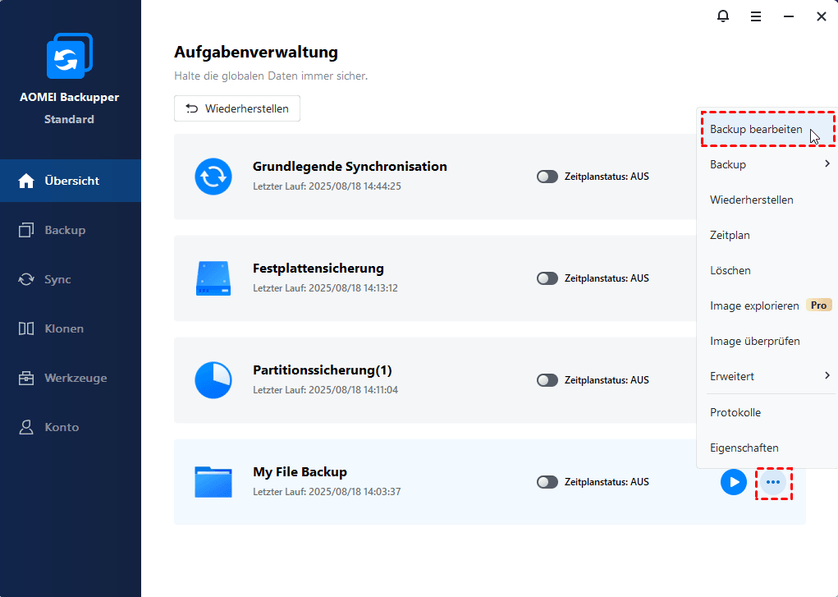Choose Löschen in the context menu
This screenshot has height=597, width=838.
coord(730,270)
